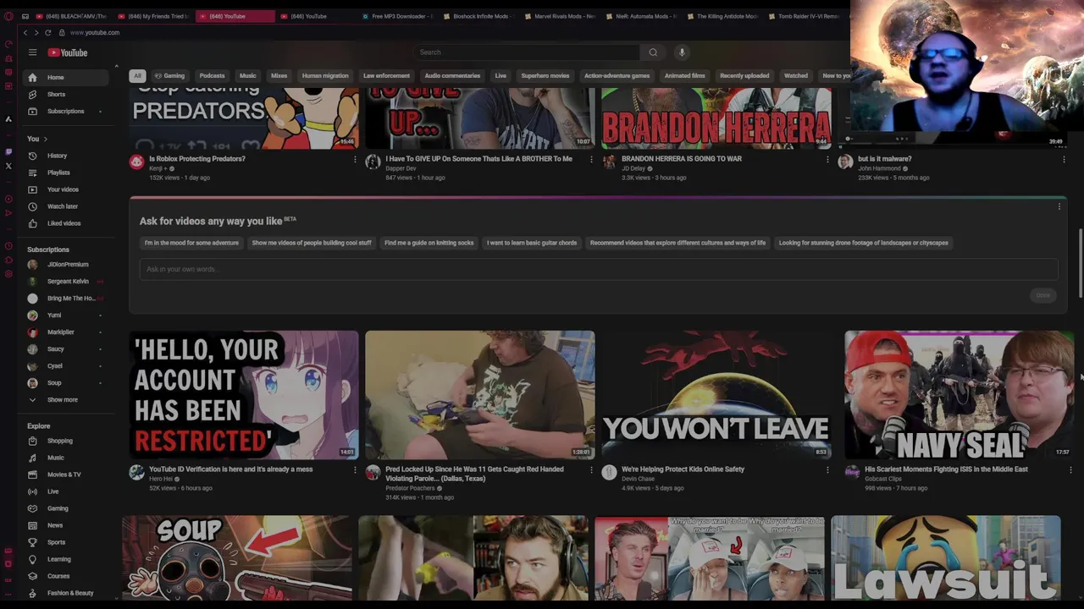
Task: Open Twitch in the browser sidebar
Action: pos(8,152)
